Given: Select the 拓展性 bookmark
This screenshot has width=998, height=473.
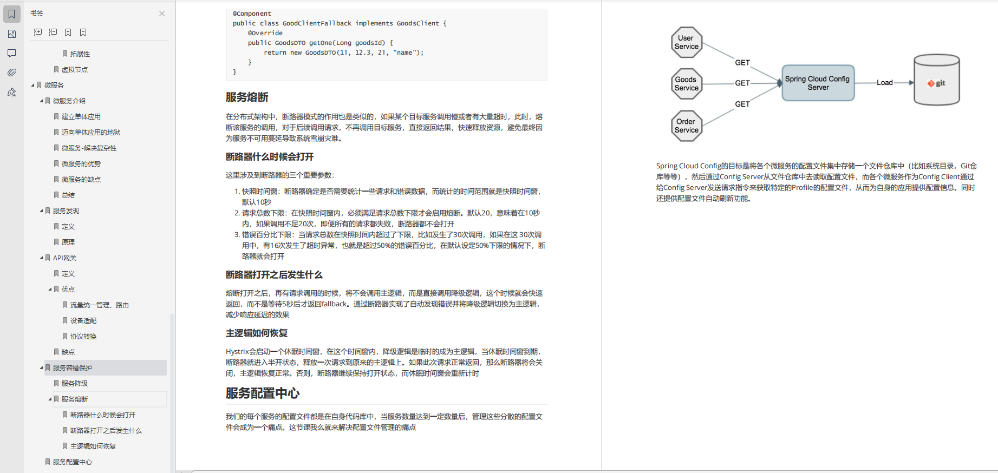Looking at the screenshot, I should point(80,54).
